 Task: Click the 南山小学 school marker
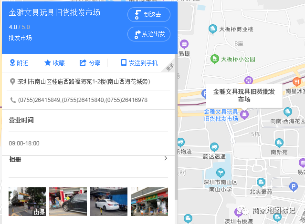point(220,173)
